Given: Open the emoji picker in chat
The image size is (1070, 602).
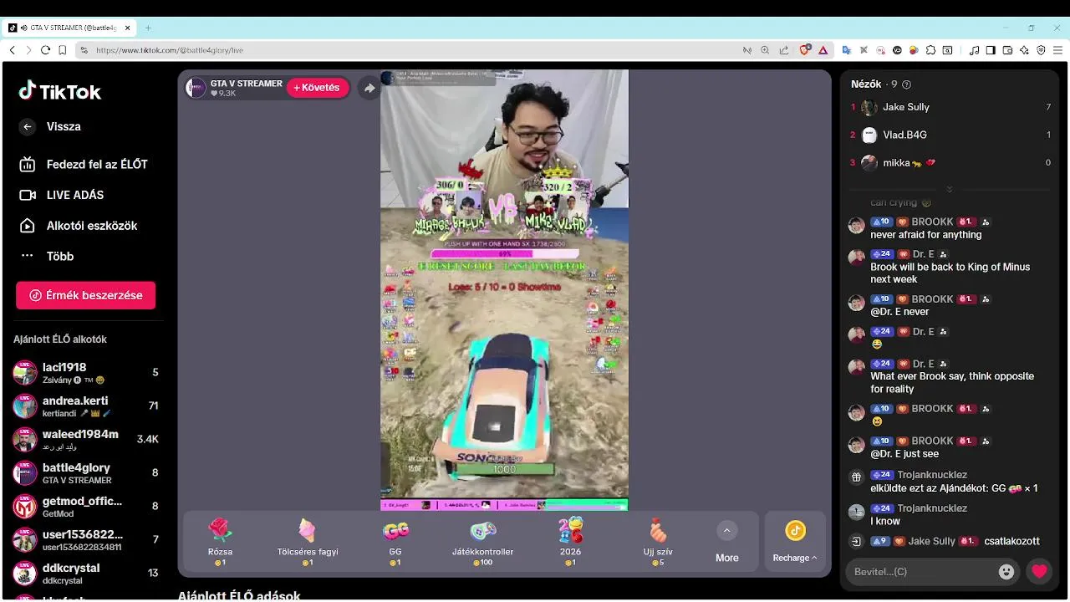Looking at the screenshot, I should point(1006,572).
